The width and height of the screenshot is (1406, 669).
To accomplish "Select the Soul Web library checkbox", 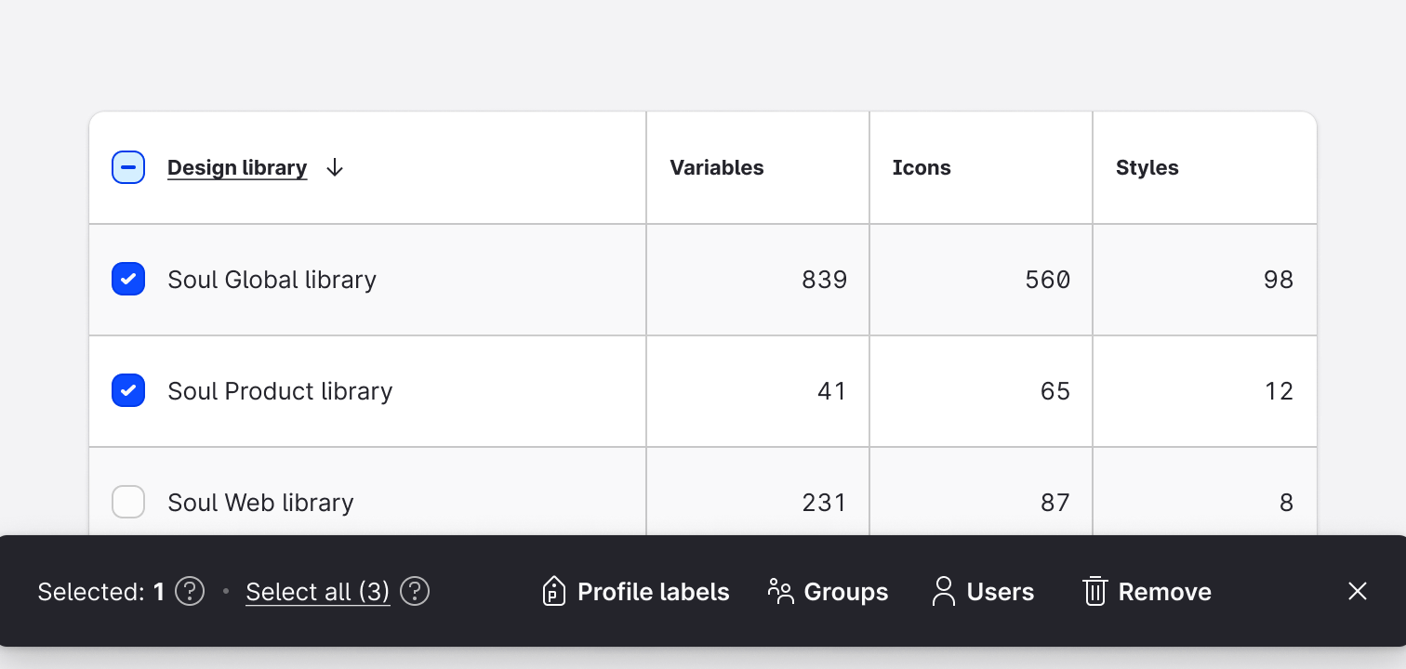I will pyautogui.click(x=128, y=502).
